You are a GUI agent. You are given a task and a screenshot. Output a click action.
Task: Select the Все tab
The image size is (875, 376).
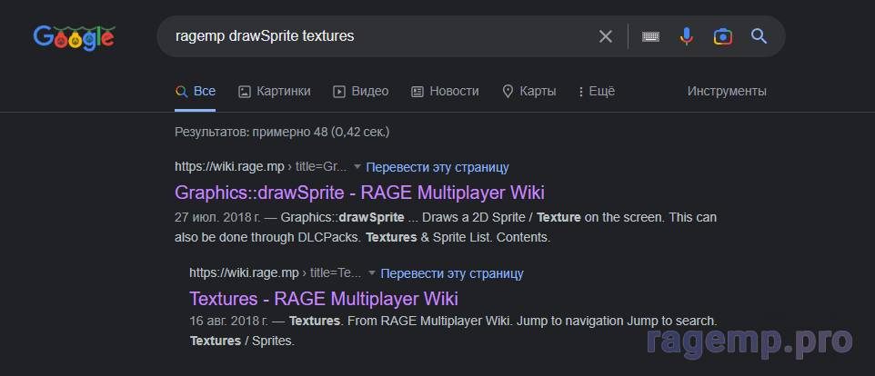(196, 91)
